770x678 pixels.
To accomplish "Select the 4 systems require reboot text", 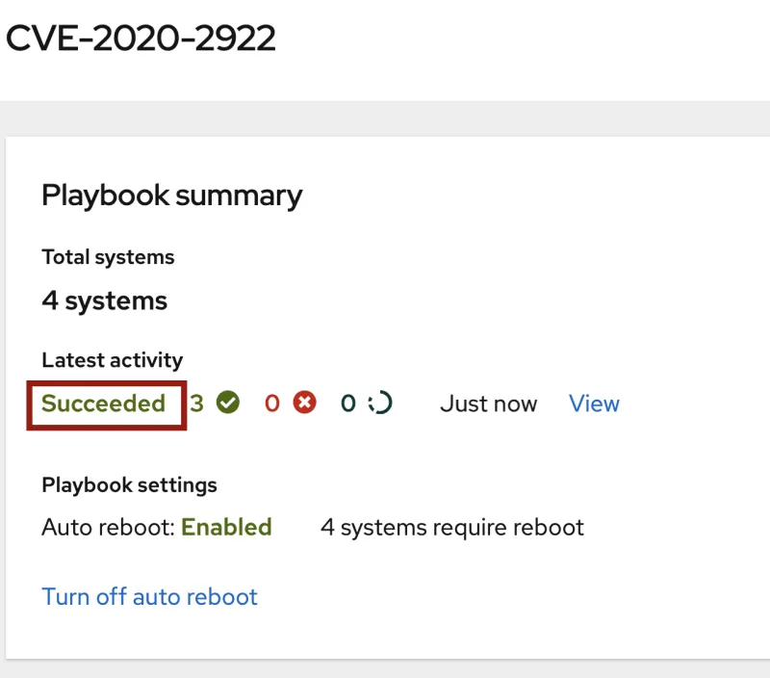I will 452,527.
